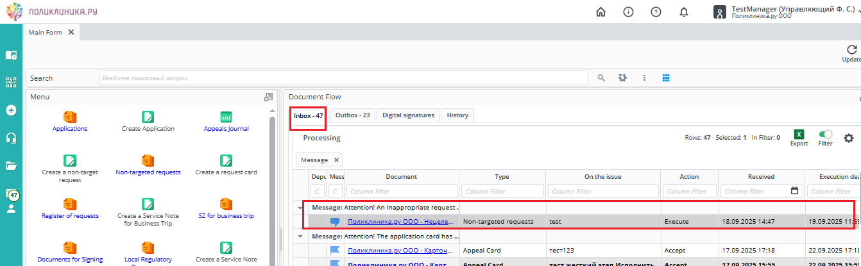Open the info circle icon

629,12
